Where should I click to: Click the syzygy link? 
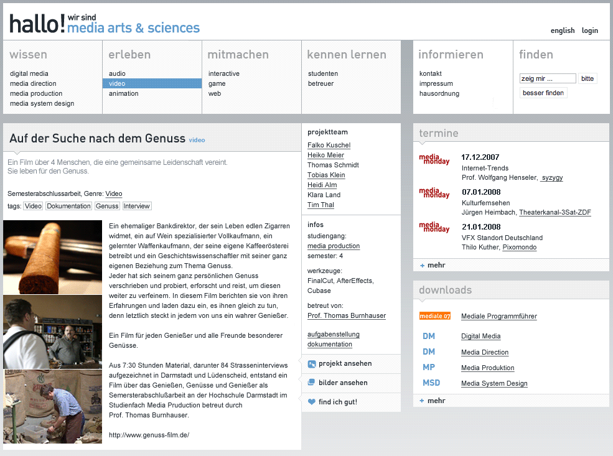tap(552, 178)
